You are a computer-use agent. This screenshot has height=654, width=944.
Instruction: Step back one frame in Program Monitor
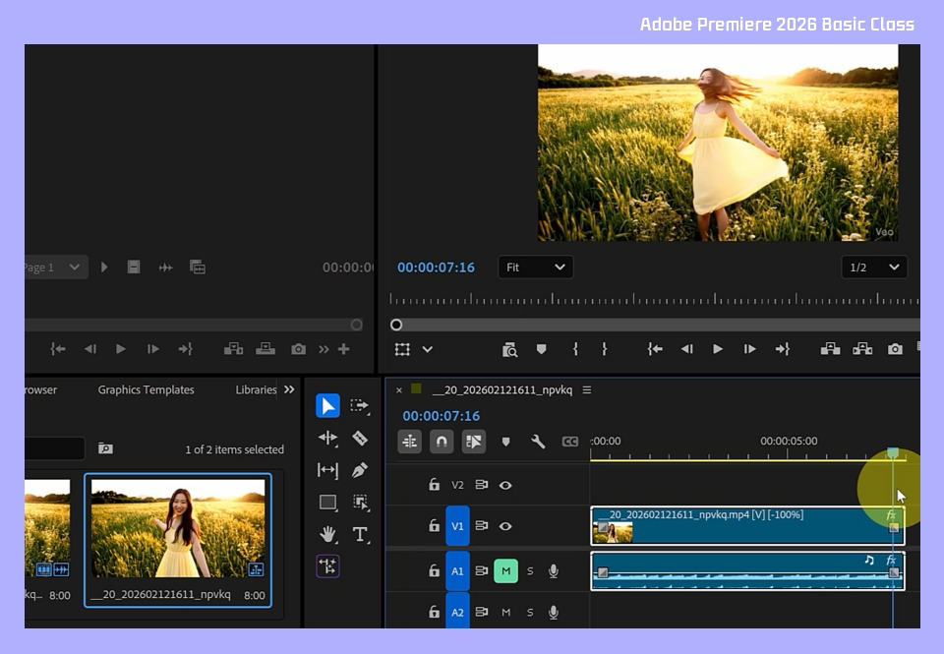click(686, 349)
